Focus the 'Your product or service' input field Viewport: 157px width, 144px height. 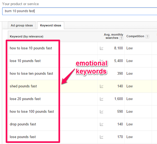coord(80,11)
